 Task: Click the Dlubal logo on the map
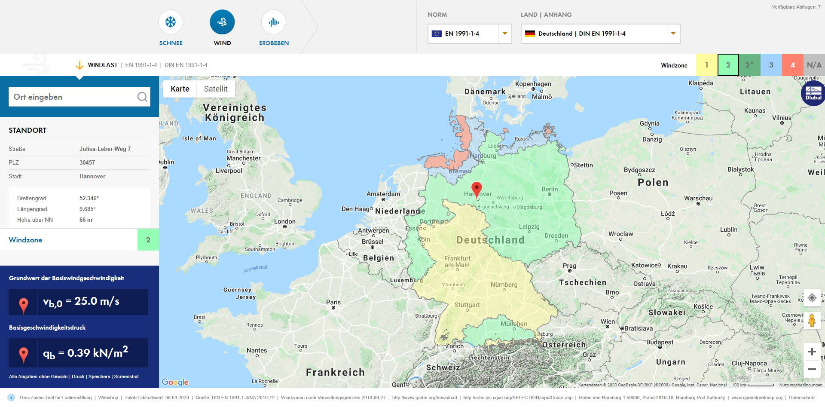click(x=813, y=93)
